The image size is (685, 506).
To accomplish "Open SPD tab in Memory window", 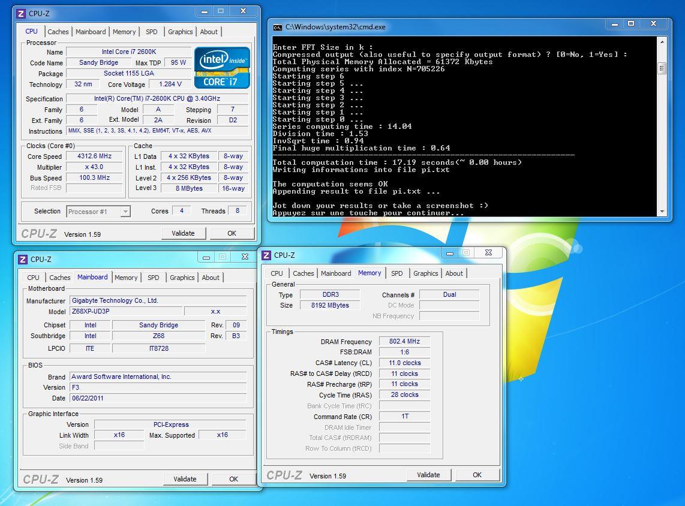I will coord(396,273).
